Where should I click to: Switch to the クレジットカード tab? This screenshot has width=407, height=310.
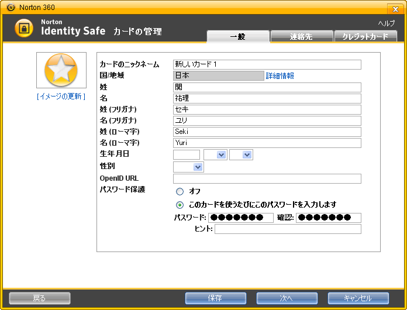pos(365,36)
